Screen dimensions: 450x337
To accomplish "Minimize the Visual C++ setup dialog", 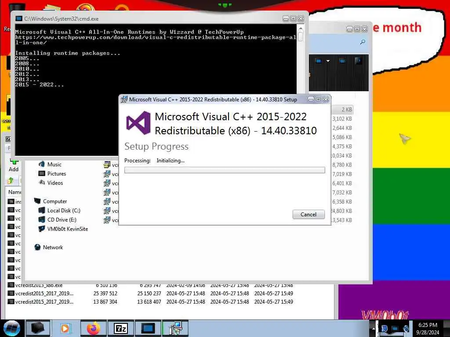I will (x=311, y=100).
